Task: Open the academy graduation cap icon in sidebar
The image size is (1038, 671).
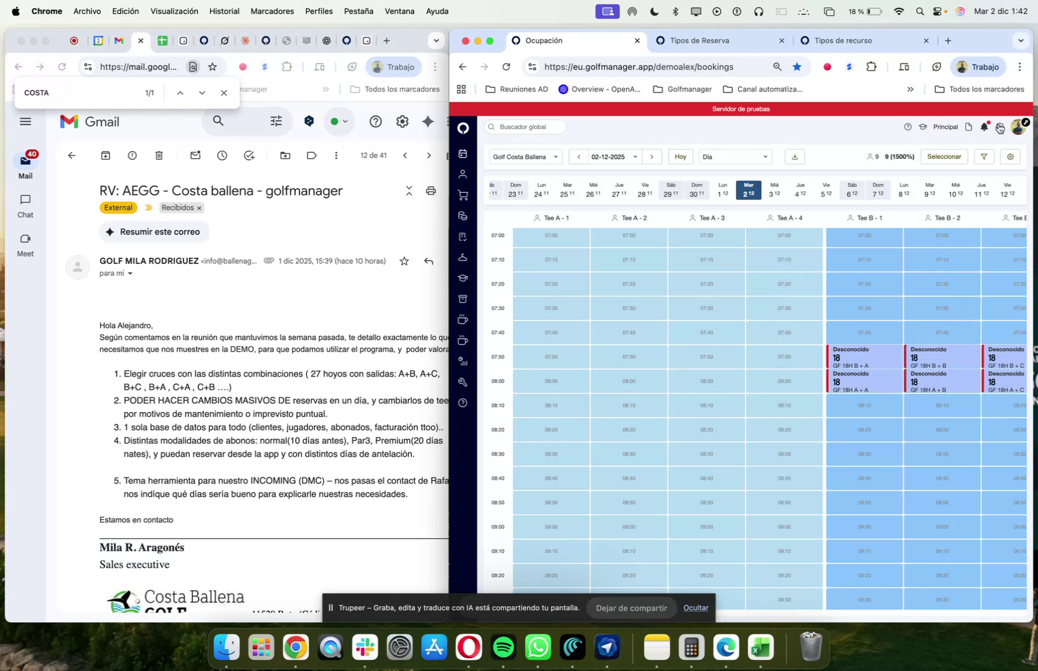Action: coord(463,278)
